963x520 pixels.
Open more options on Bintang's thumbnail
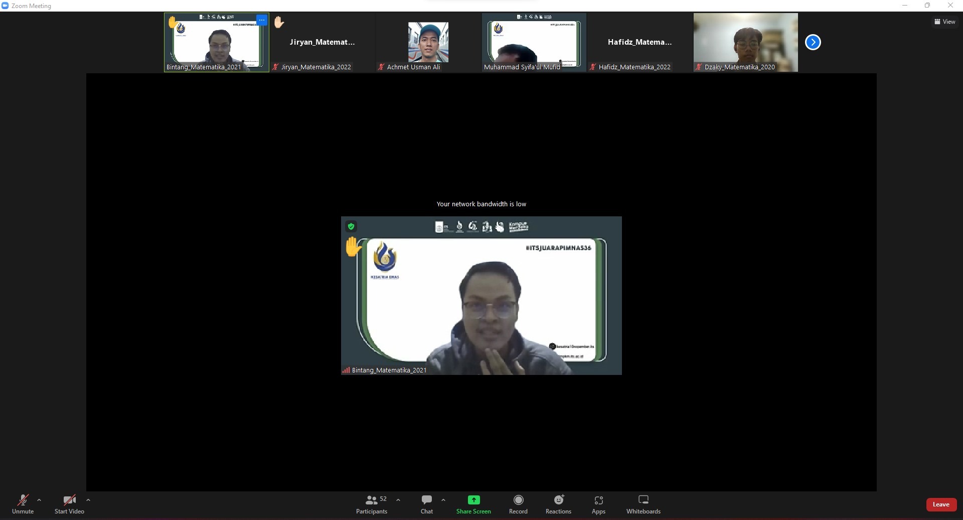(262, 20)
